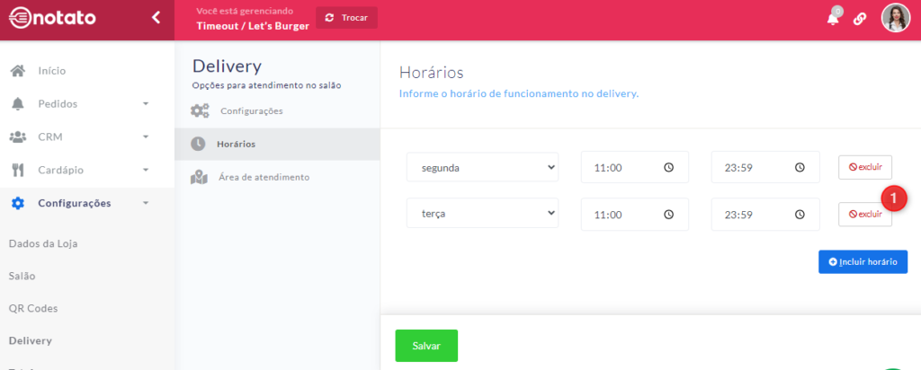Click the clock icon in segunda end time
Image resolution: width=921 pixels, height=370 pixels.
pyautogui.click(x=799, y=167)
